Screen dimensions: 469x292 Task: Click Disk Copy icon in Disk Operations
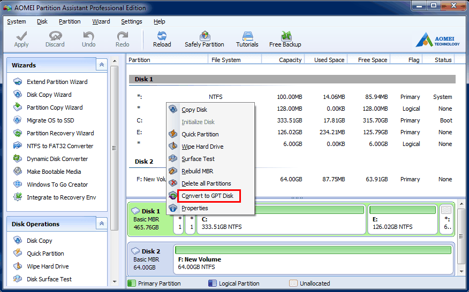tap(18, 240)
